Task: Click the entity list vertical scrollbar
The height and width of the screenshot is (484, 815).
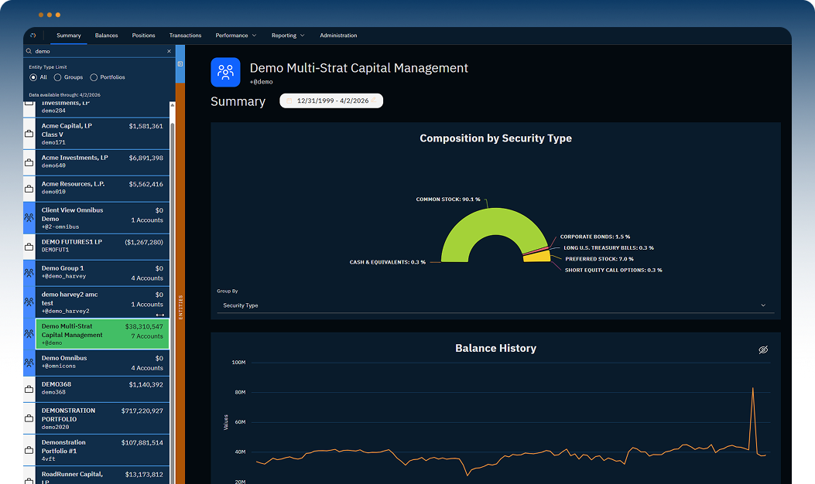Action: (172, 291)
